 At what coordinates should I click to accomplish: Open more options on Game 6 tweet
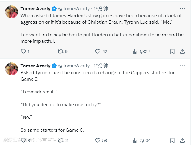pos(182,66)
